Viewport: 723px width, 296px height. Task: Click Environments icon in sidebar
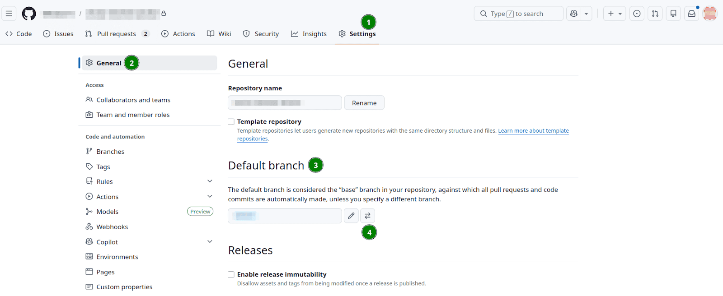[89, 257]
